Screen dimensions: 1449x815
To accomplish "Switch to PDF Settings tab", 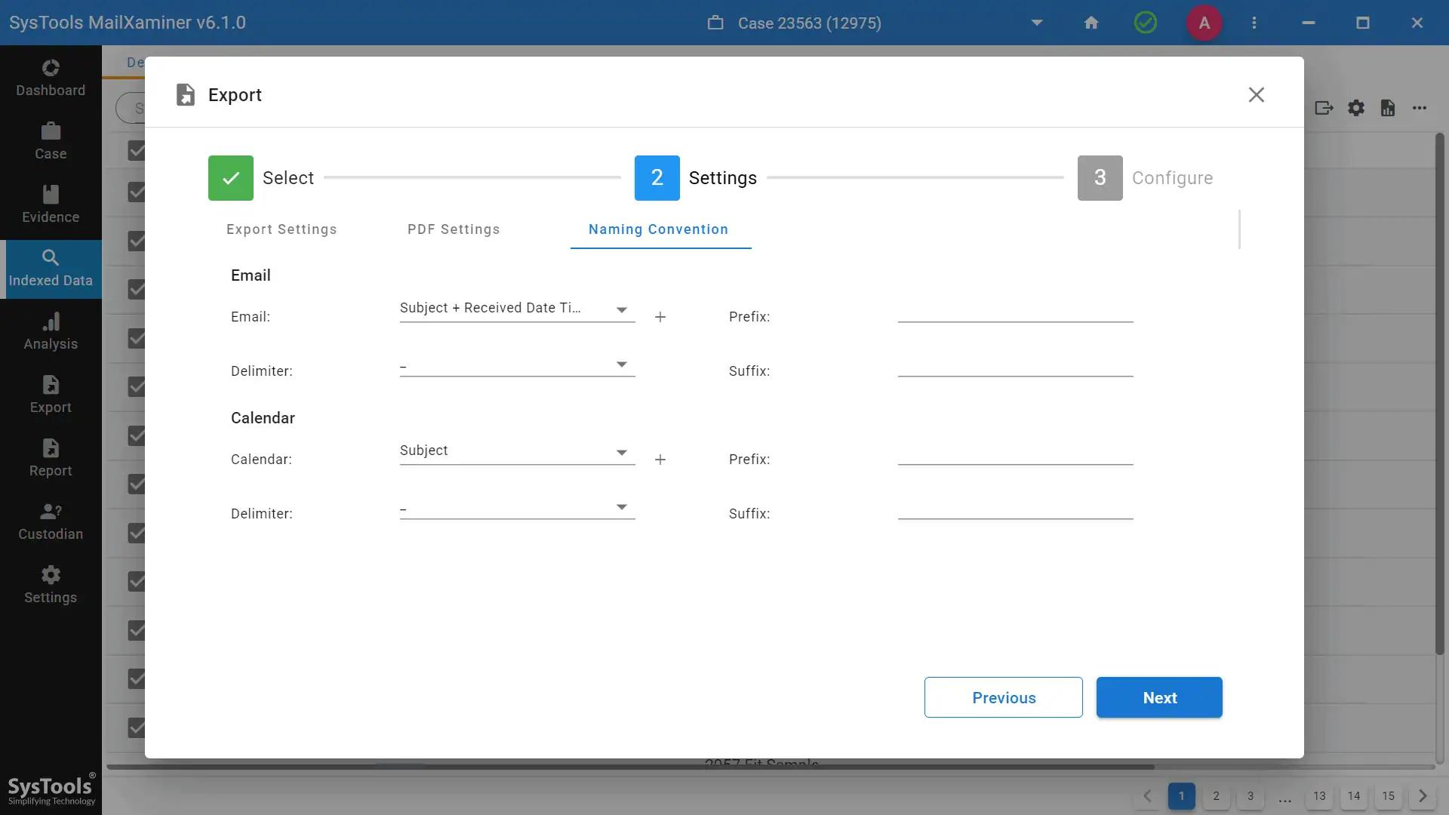I will pyautogui.click(x=454, y=229).
